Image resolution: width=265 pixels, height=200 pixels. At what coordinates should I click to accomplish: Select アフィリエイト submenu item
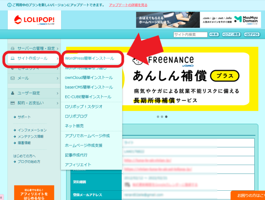(78, 165)
